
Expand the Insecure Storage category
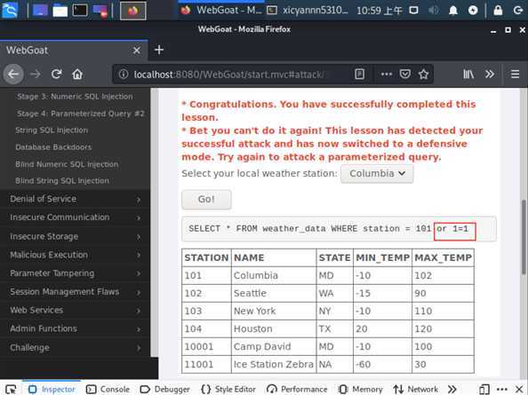point(75,237)
